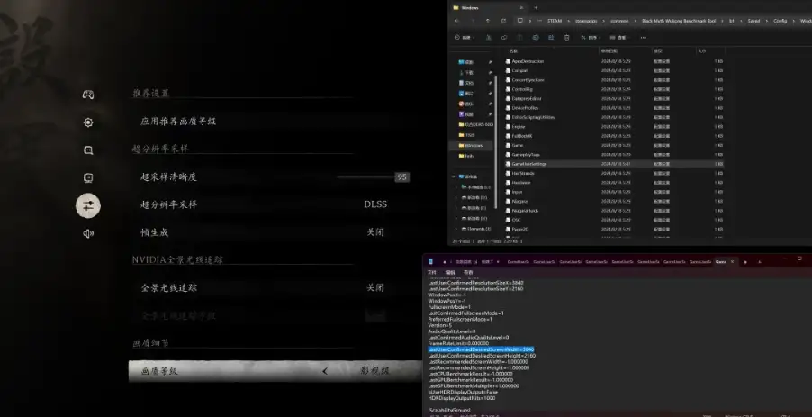Viewport: 812px width, 417px height.
Task: Open the View (查看) dropdown in Explorer
Action: pyautogui.click(x=618, y=38)
